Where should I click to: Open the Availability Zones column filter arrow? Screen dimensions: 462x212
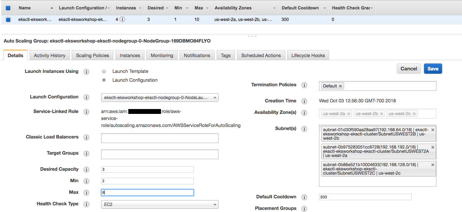point(274,8)
